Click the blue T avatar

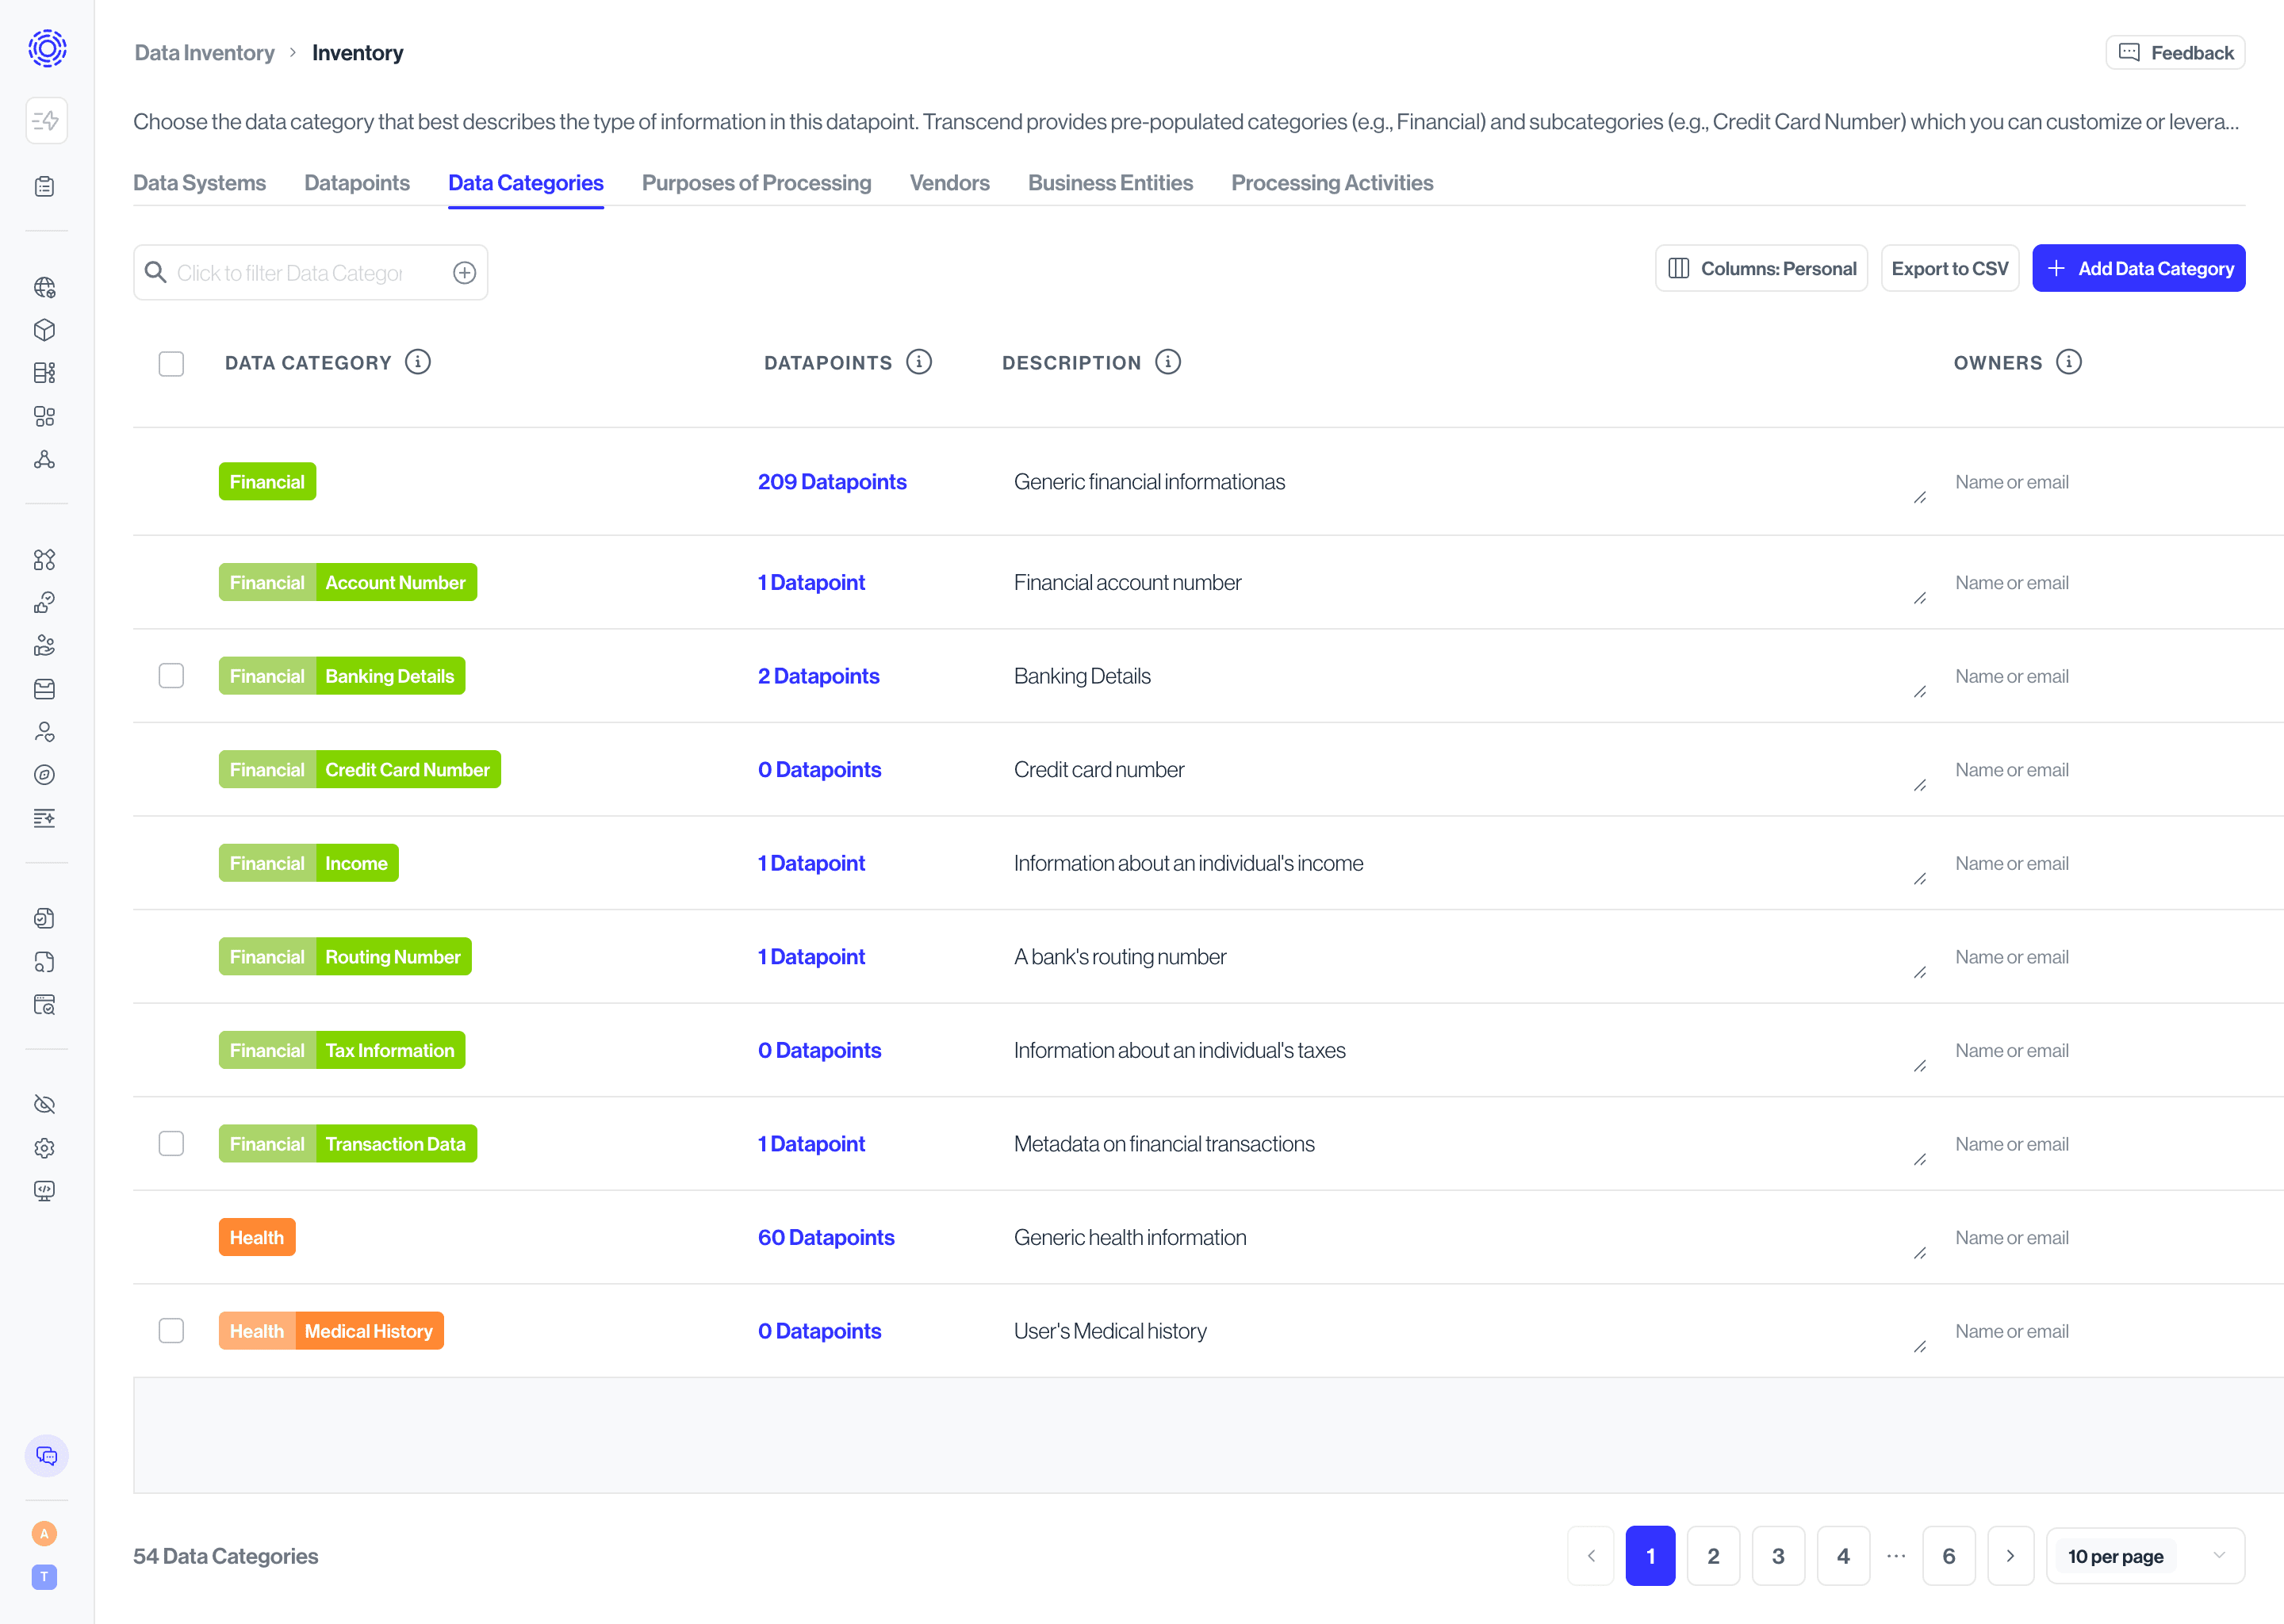[x=44, y=1577]
